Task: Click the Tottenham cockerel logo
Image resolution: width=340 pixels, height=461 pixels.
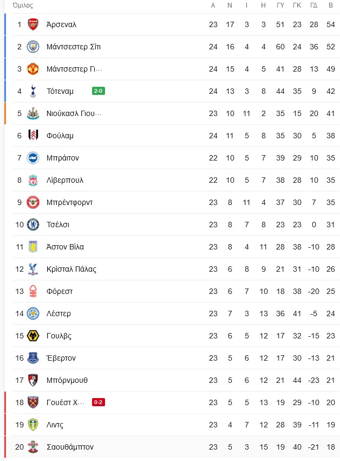Action: pyautogui.click(x=33, y=91)
